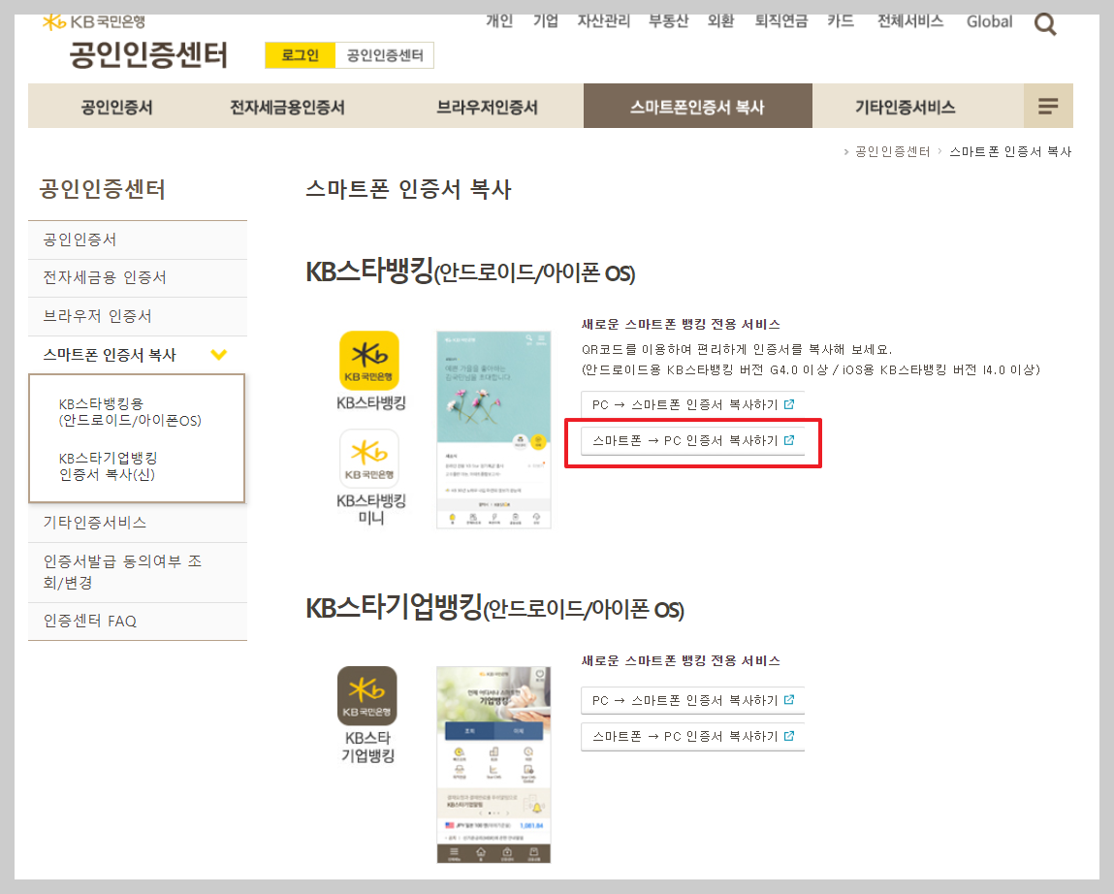
Task: Click the white KB스타뱅킹 미니 app icon
Action: 369,458
